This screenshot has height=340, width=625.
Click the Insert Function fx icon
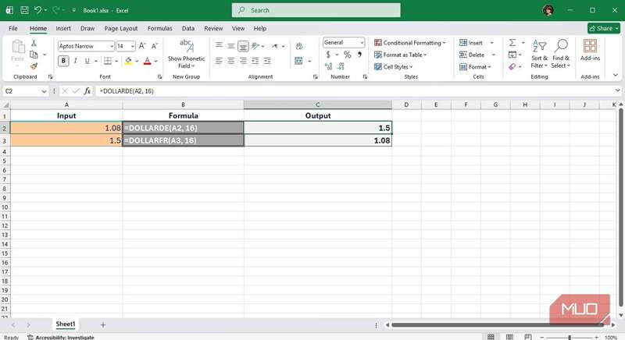tap(88, 91)
